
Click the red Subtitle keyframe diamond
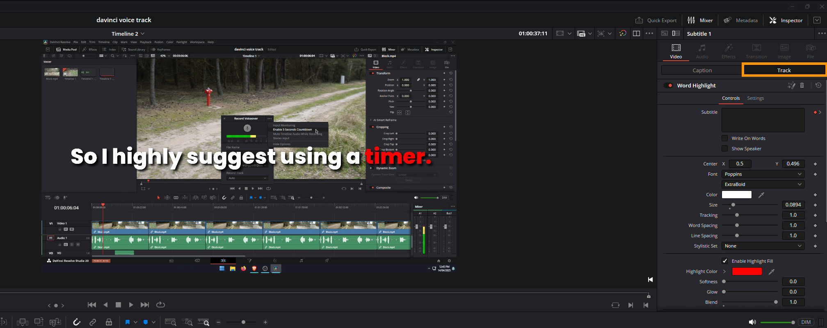pyautogui.click(x=815, y=112)
